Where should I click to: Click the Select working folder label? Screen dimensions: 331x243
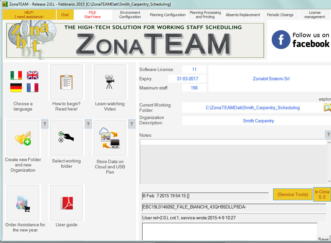pyautogui.click(x=66, y=163)
